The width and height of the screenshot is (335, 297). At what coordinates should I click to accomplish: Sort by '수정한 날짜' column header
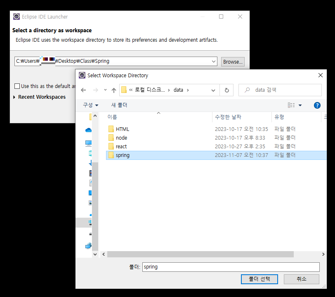(x=228, y=117)
